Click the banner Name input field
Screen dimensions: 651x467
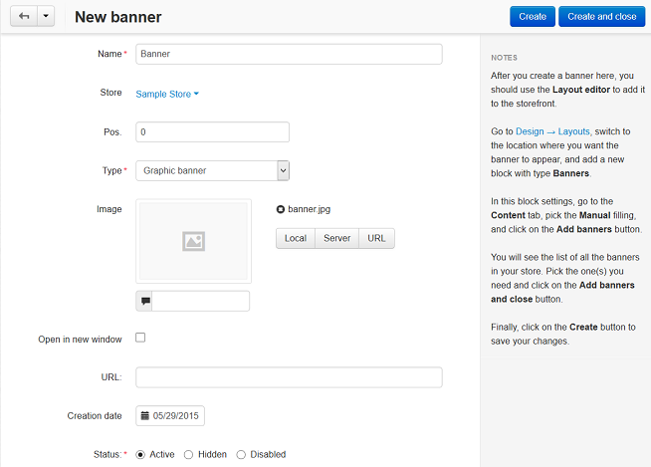[x=289, y=54]
